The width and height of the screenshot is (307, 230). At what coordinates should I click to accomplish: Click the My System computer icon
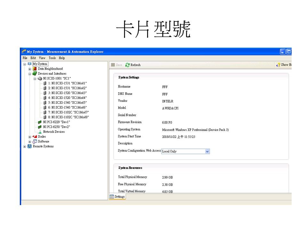pyautogui.click(x=29, y=64)
